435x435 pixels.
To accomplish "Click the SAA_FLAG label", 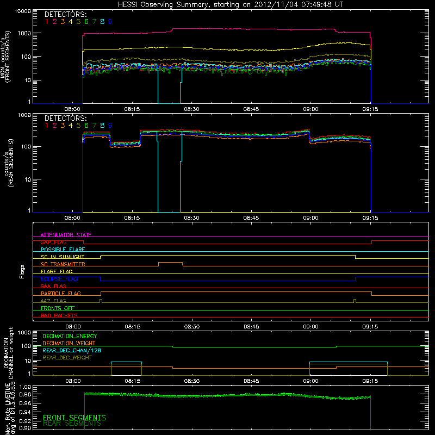I will tap(53, 286).
